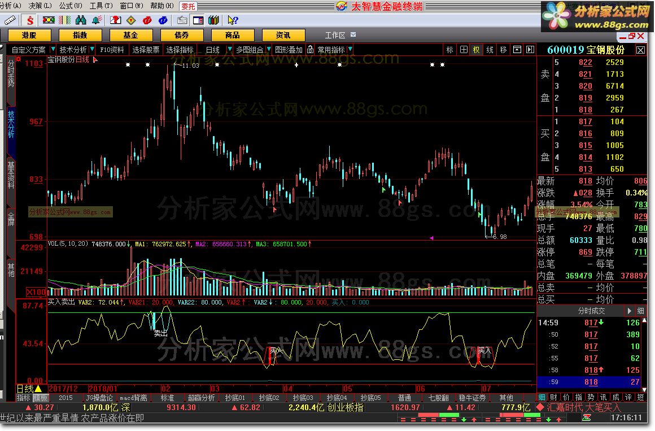Open the 公式(U) menu
Viewport: 655px width, 431px height.
coord(71,6)
